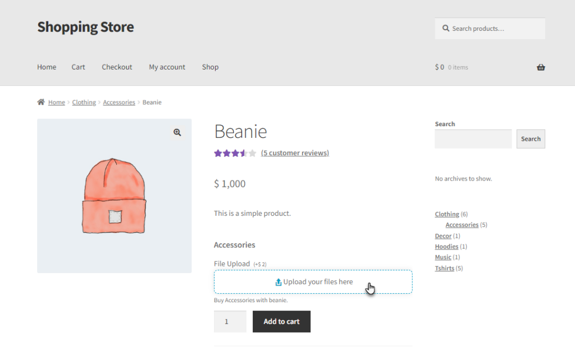Click the Accessories section heading

click(x=235, y=245)
